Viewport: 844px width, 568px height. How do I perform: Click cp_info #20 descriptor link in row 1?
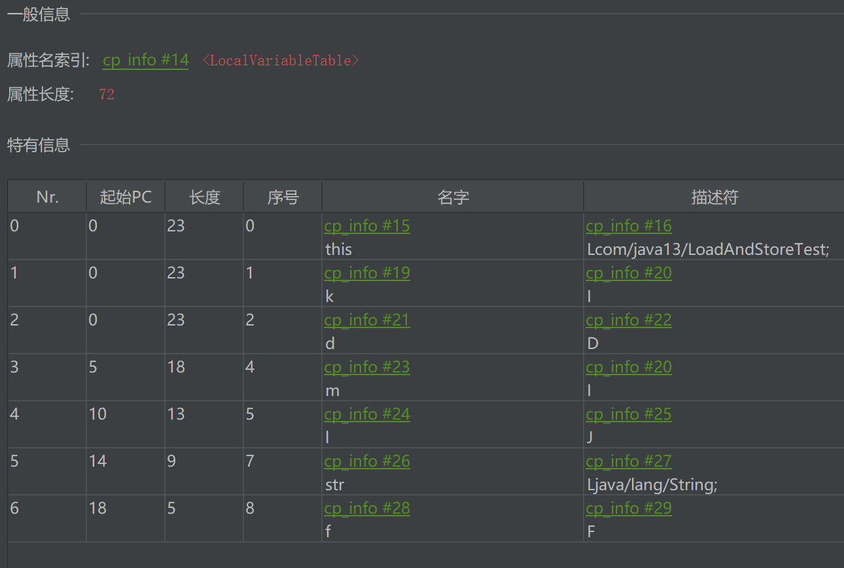pyautogui.click(x=629, y=273)
